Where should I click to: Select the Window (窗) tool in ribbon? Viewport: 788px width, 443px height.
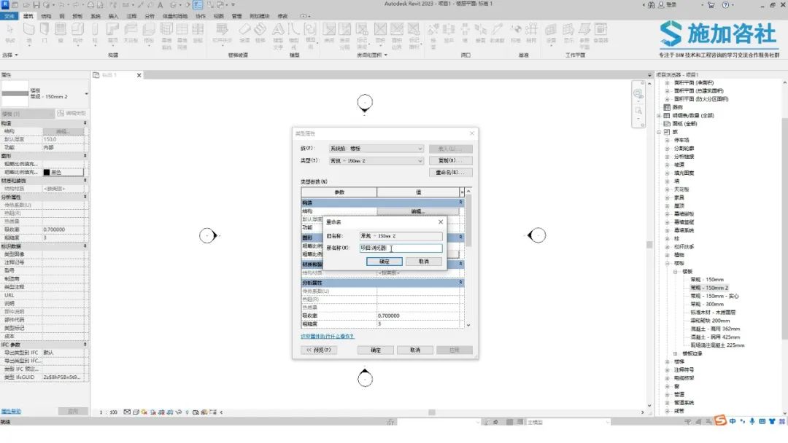[x=61, y=33]
